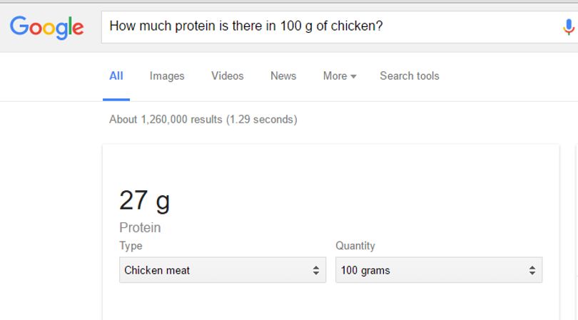Click the arrows icon on 100 grams selector
This screenshot has width=578, height=320.
click(532, 270)
